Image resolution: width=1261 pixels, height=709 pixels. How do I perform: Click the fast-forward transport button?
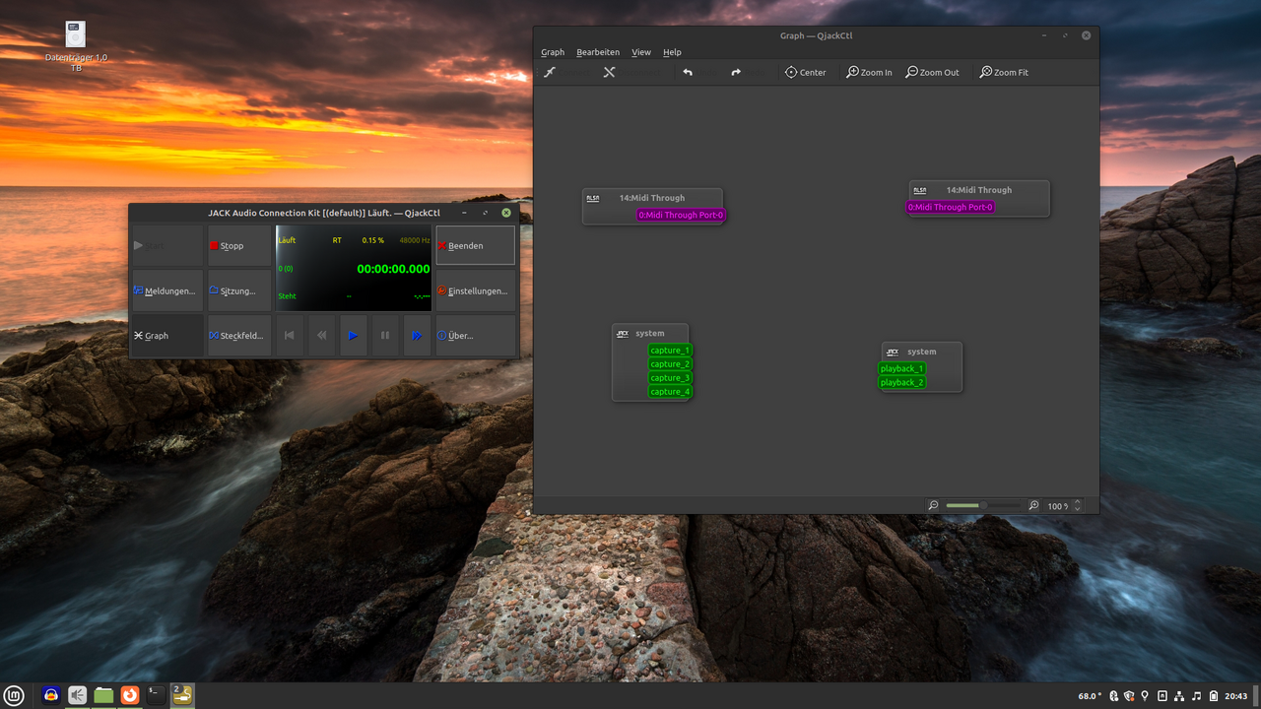point(417,336)
